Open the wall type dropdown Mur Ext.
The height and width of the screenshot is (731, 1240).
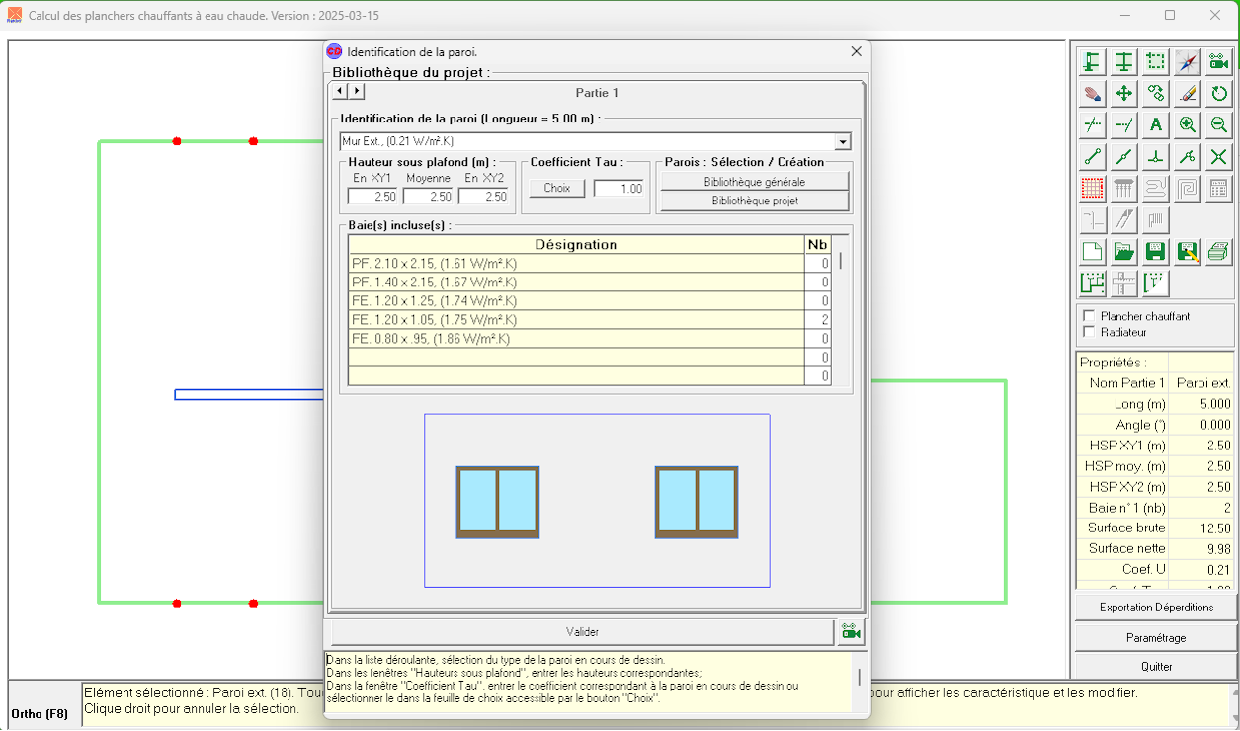842,142
